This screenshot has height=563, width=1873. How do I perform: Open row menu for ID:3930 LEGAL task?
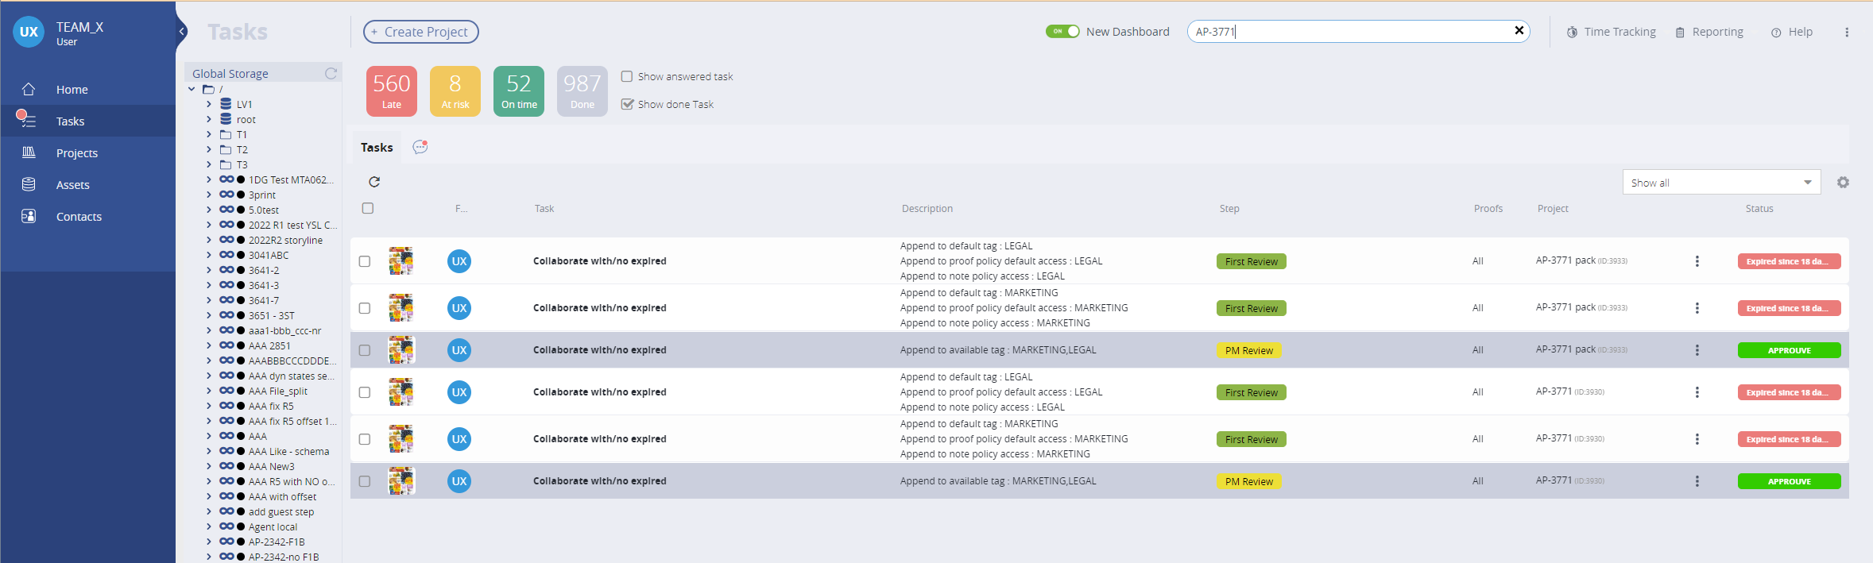coord(1697,392)
